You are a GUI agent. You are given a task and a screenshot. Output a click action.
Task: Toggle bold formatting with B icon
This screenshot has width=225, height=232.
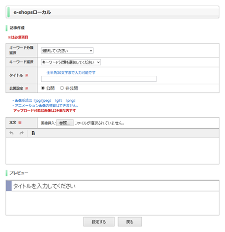click(x=33, y=133)
